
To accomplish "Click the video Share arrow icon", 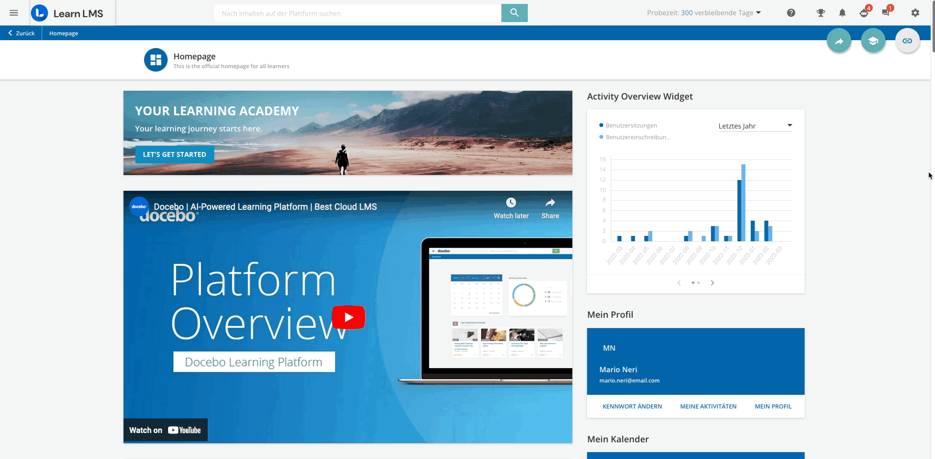I will 550,203.
